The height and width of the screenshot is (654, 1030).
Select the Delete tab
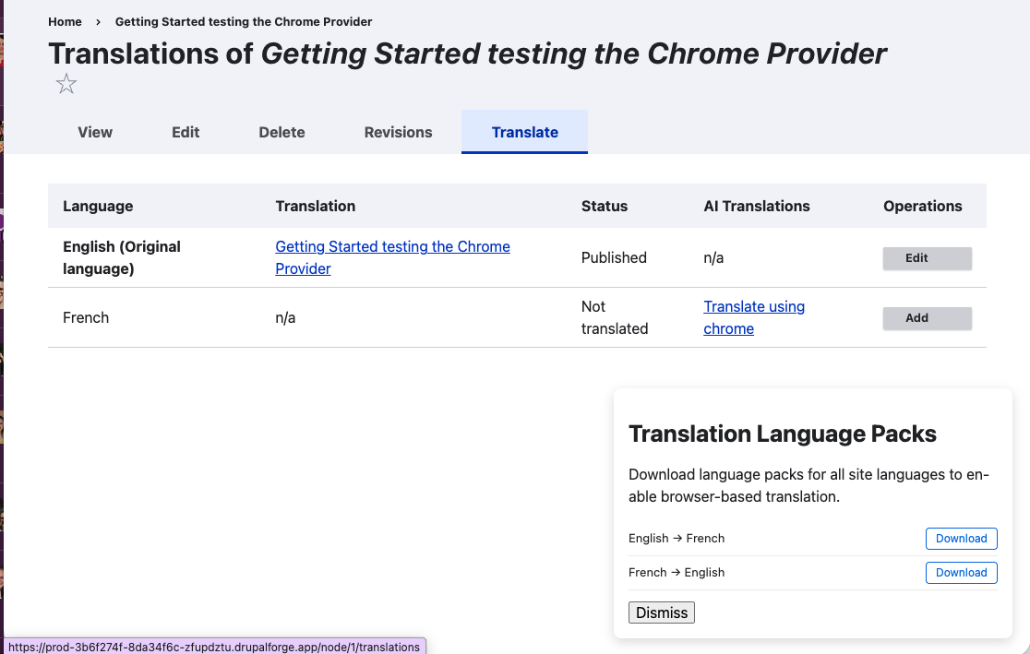pos(281,132)
